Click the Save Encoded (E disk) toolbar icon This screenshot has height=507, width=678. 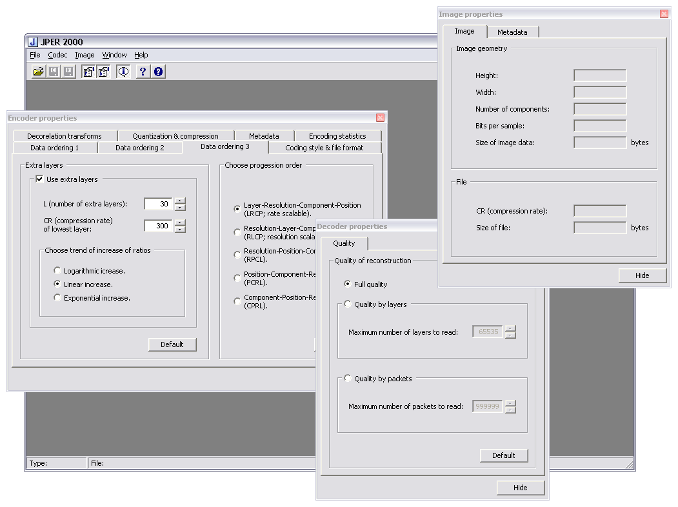click(54, 72)
